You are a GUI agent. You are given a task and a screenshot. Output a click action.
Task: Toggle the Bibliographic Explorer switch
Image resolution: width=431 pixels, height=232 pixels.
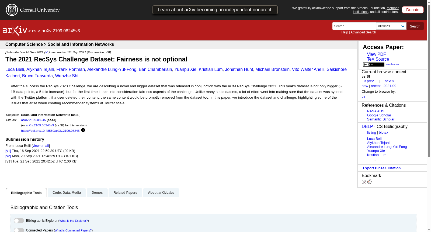tap(19, 221)
